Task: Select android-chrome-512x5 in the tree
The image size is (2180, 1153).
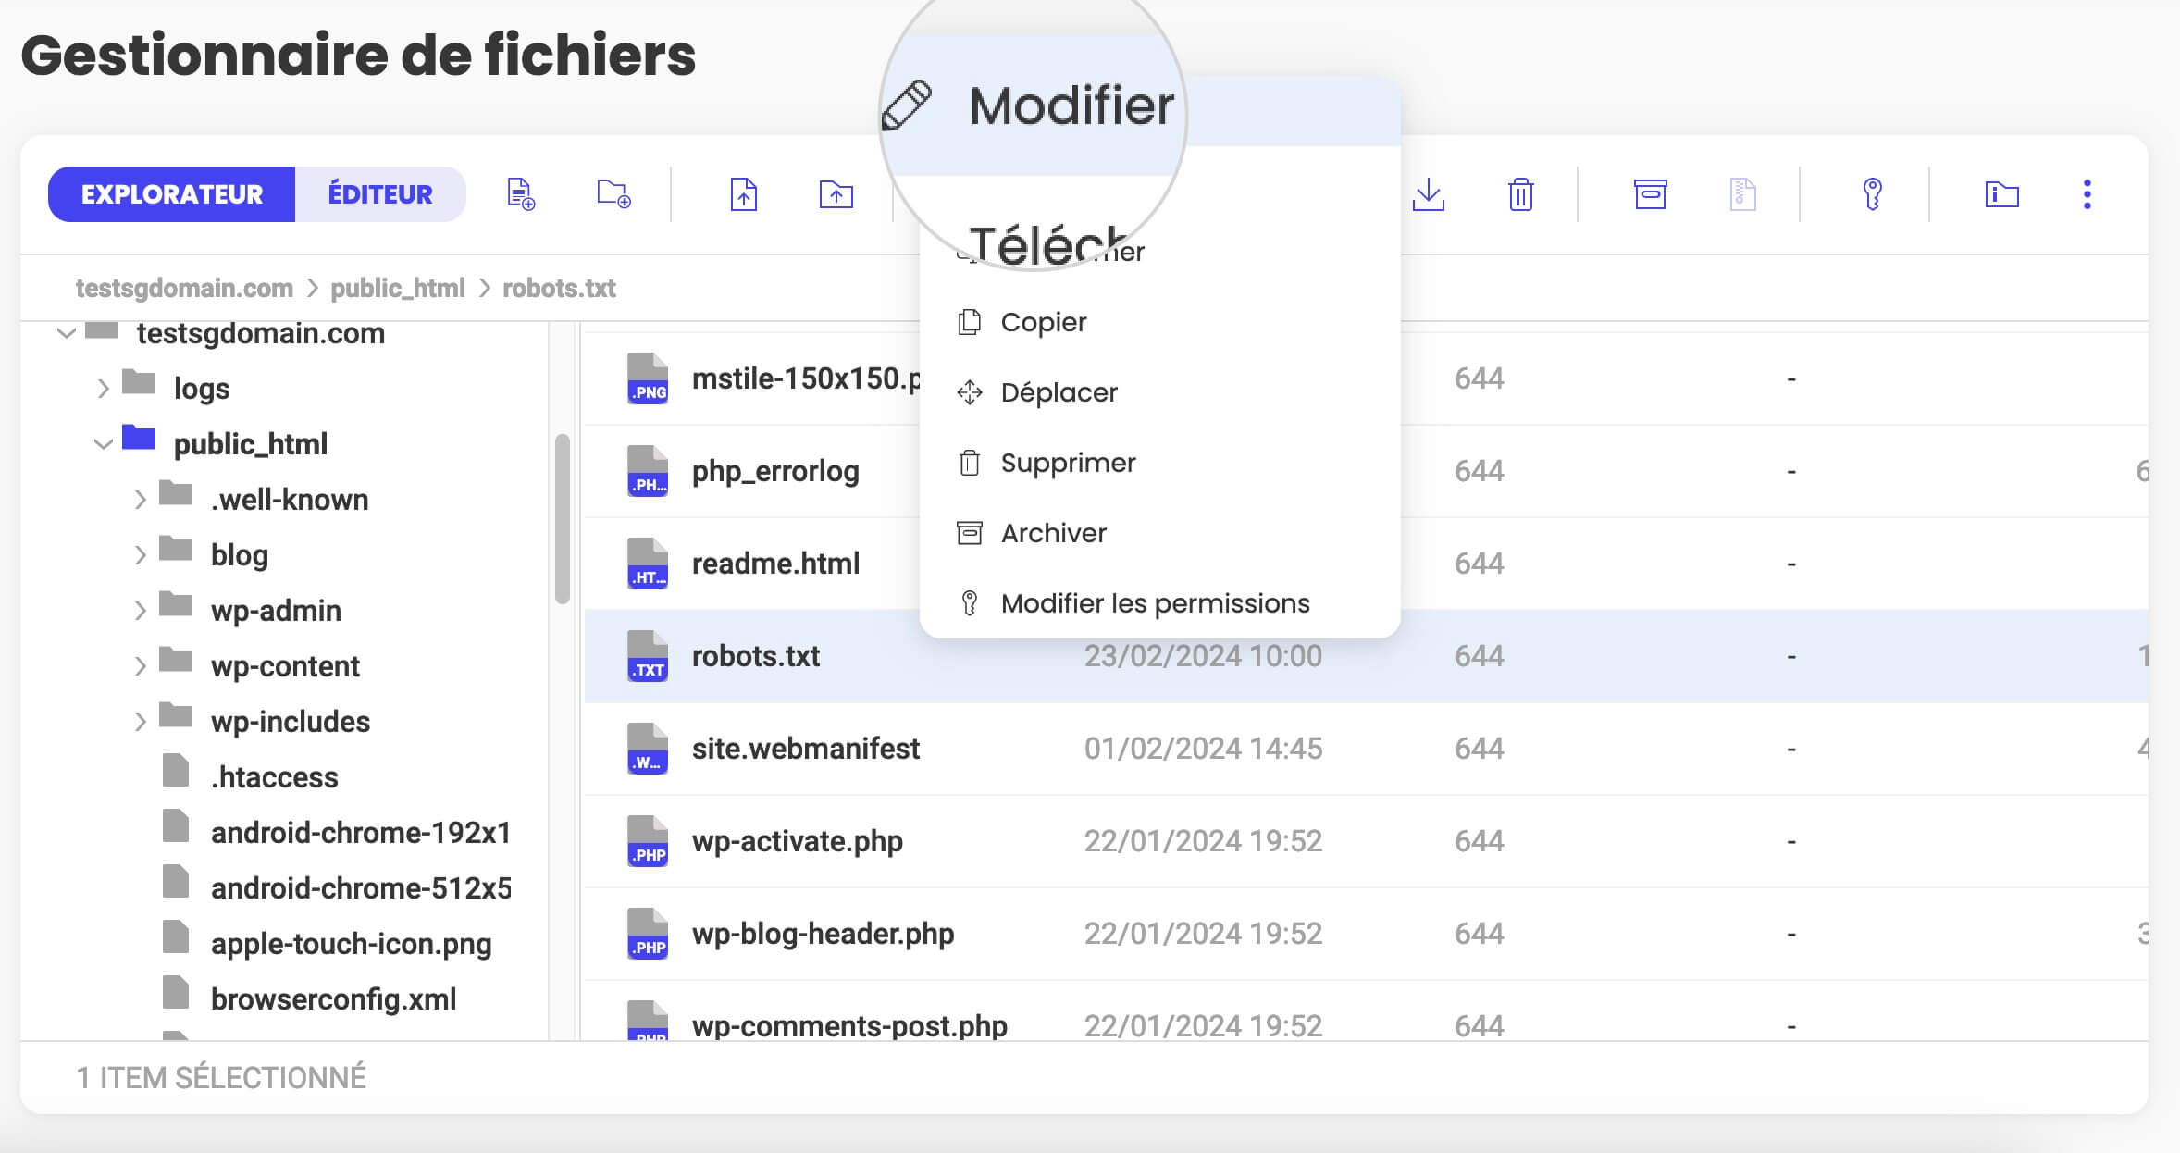Action: [x=361, y=888]
